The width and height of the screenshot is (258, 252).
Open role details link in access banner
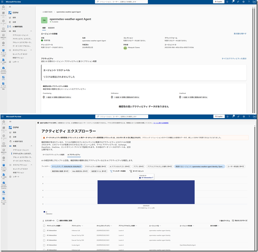click(161, 123)
